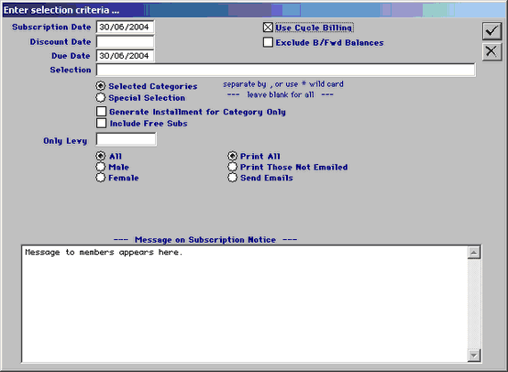Tick Generate Installment for Category Only
Viewport: 508px width, 372px height.
102,112
